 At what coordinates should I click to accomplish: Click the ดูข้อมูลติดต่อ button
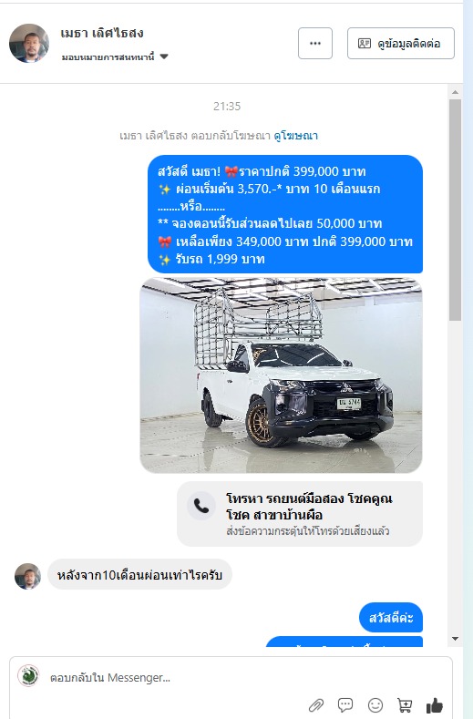pos(401,44)
